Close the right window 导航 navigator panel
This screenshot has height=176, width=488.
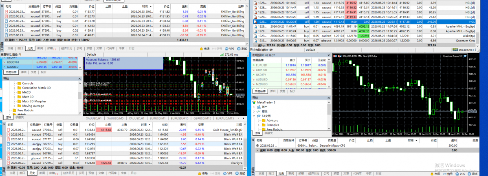(x=329, y=98)
